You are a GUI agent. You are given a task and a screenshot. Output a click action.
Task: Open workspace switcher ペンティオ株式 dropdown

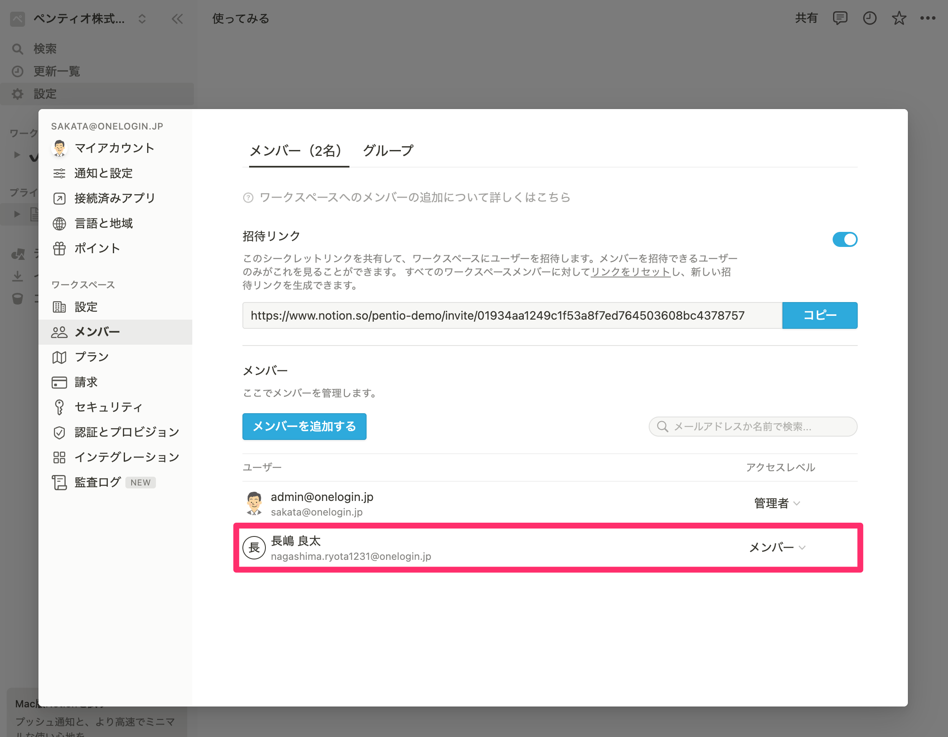pyautogui.click(x=79, y=19)
